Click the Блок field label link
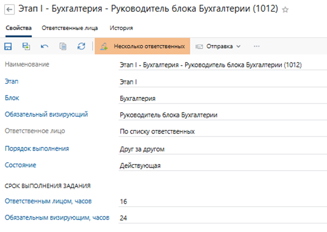The width and height of the screenshot is (327, 232). tap(11, 97)
